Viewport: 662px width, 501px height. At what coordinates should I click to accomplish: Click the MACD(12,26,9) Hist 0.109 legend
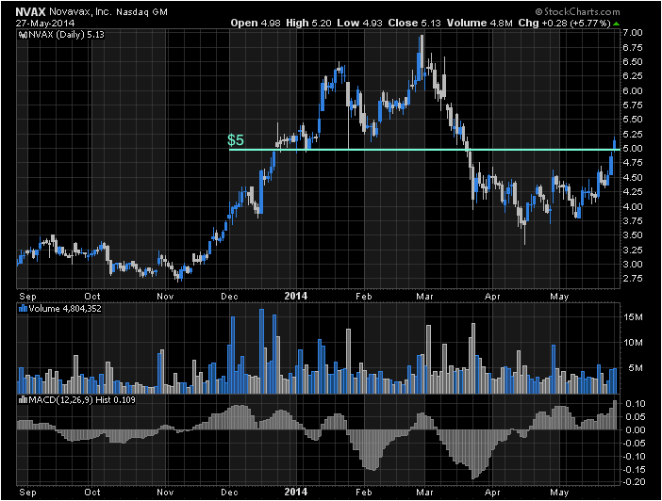(x=82, y=400)
